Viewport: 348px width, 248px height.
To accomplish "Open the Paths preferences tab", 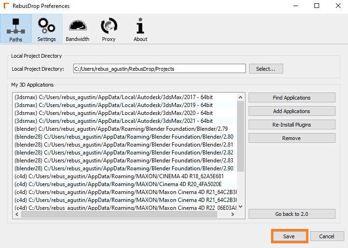I will (x=16, y=28).
